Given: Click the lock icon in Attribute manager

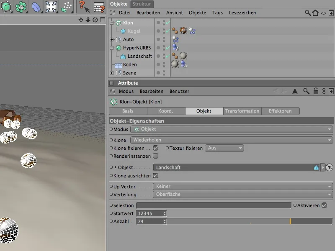Looking at the screenshot, I should (315, 91).
